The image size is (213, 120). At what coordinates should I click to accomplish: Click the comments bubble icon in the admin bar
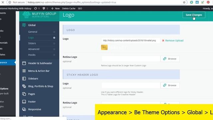(x=44, y=8)
